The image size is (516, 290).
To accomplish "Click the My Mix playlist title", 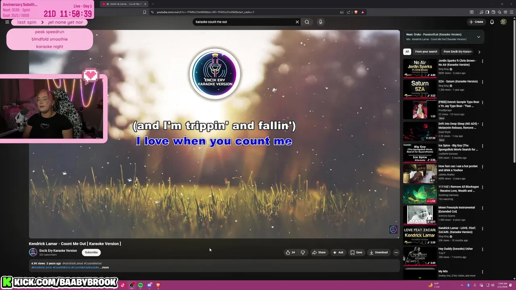I will pyautogui.click(x=443, y=271).
